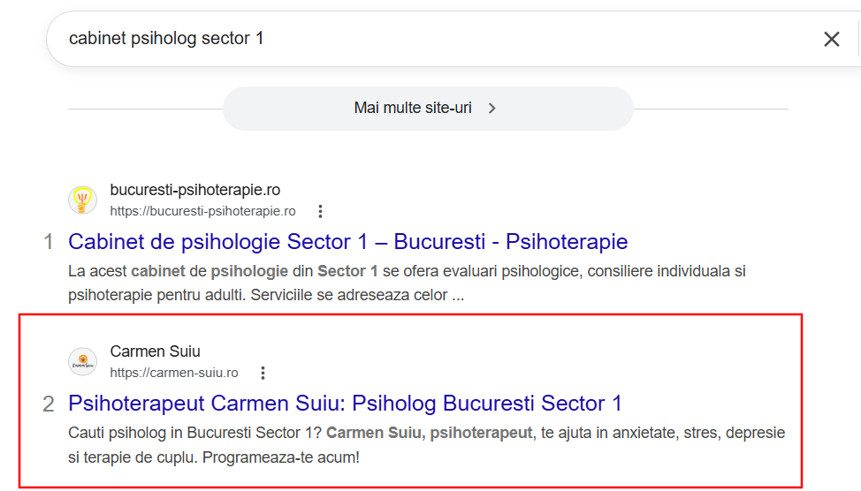This screenshot has width=861, height=491.
Task: Open 'Cabinet de psihologie Sector 1 – Bucuresti' result
Action: (347, 241)
